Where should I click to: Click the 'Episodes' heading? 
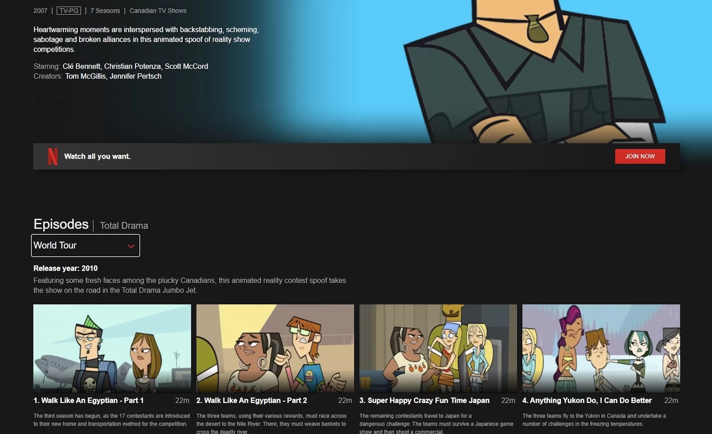click(61, 224)
